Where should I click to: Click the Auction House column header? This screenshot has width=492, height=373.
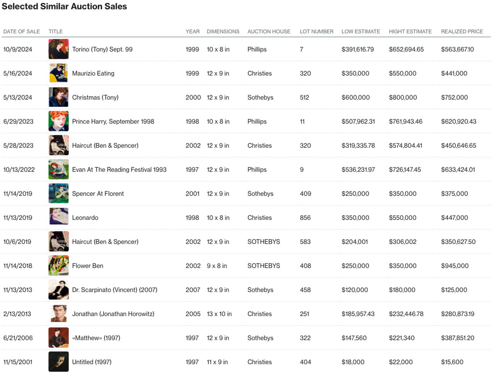[269, 32]
